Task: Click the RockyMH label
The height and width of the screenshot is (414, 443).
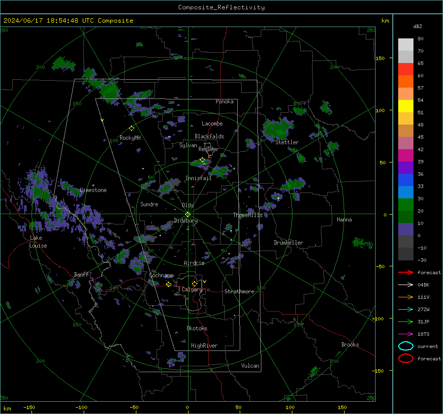Action: 130,138
